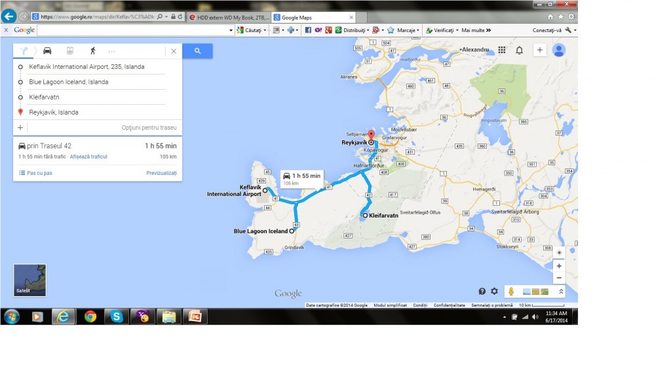The height and width of the screenshot is (365, 671).
Task: Open map settings gear icon
Action: pyautogui.click(x=494, y=292)
